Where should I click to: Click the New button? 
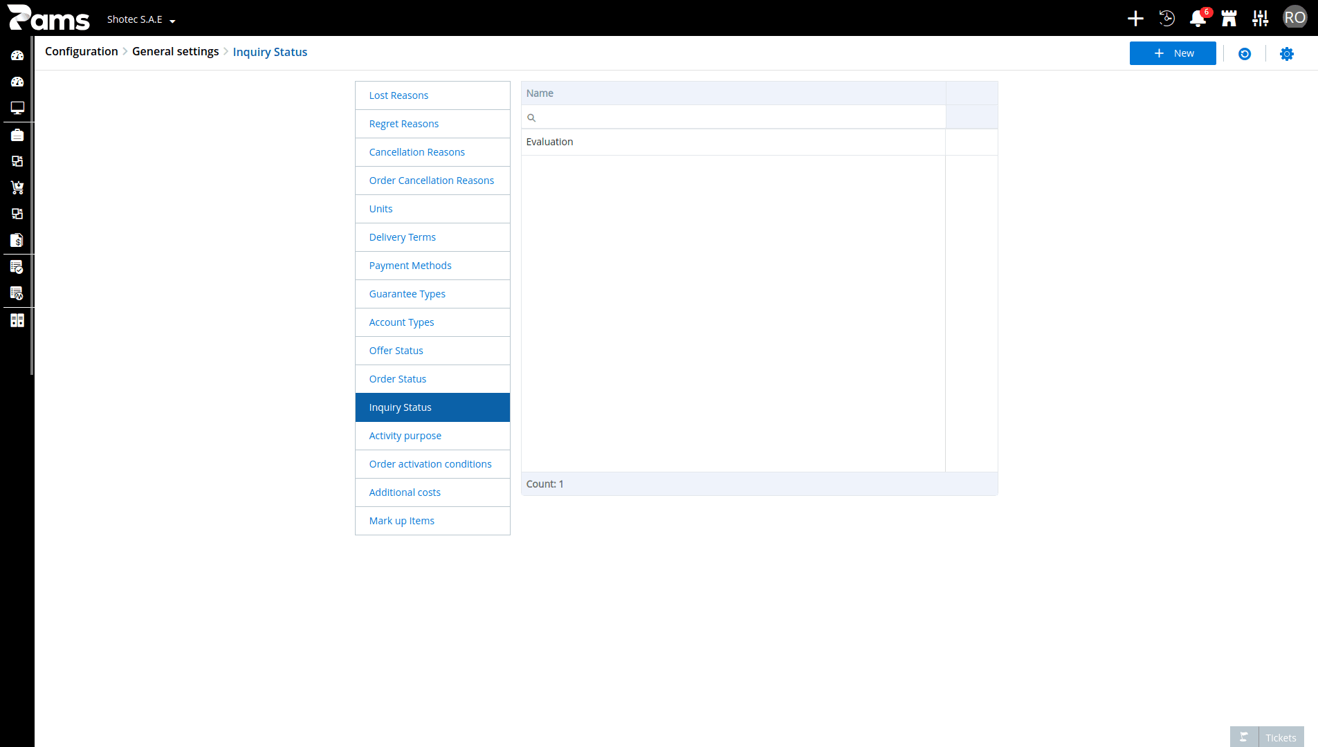point(1172,53)
